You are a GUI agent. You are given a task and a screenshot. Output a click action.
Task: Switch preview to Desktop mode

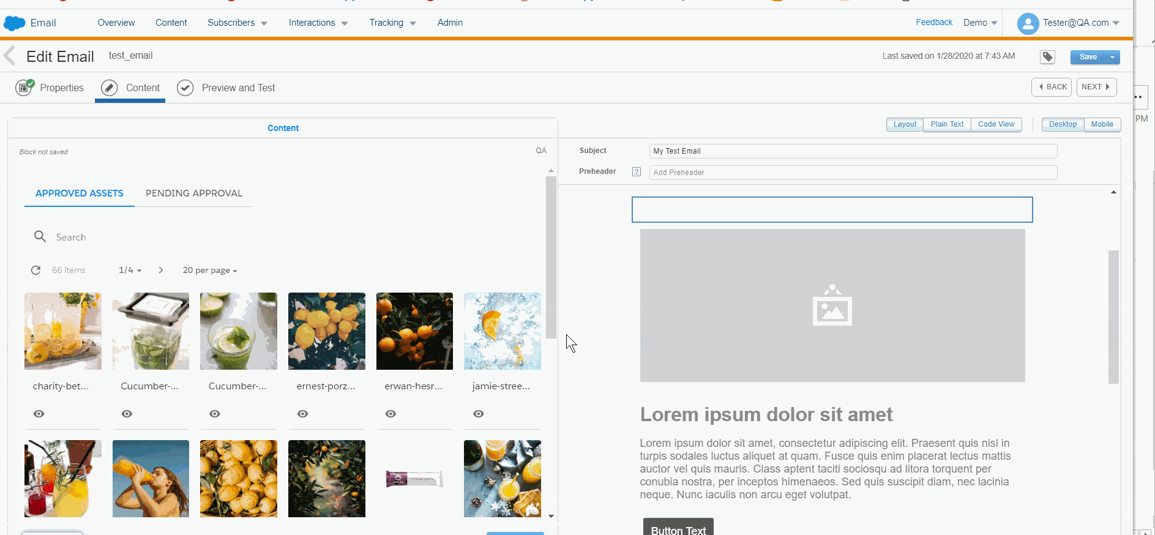point(1063,124)
